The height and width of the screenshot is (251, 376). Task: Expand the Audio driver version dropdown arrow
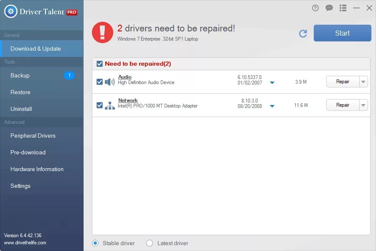tap(272, 83)
